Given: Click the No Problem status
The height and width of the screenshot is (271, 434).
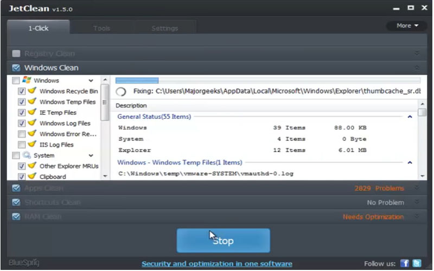Looking at the screenshot, I should point(385,203).
